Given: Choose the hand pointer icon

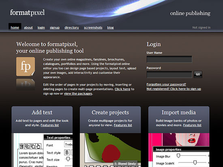Looking at the screenshot, I should click(38, 146).
